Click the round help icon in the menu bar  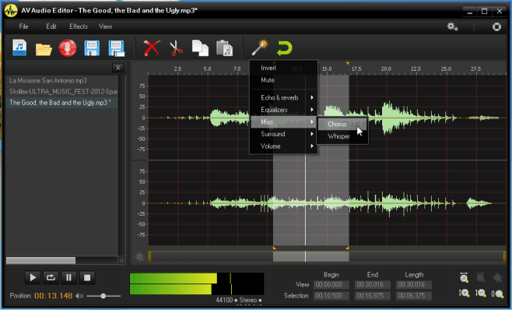(496, 26)
